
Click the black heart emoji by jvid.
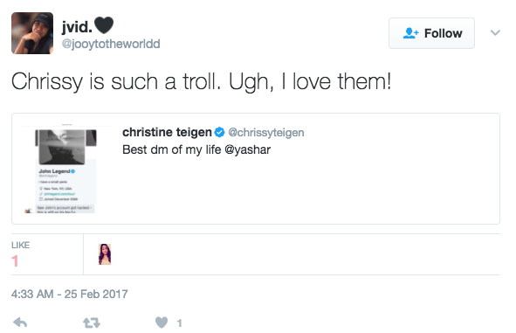(x=104, y=25)
